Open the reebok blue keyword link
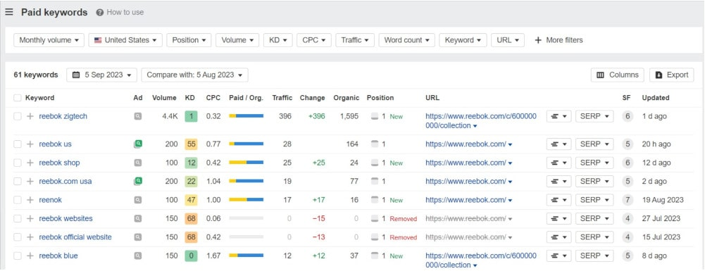This screenshot has height=271, width=705. click(x=58, y=256)
